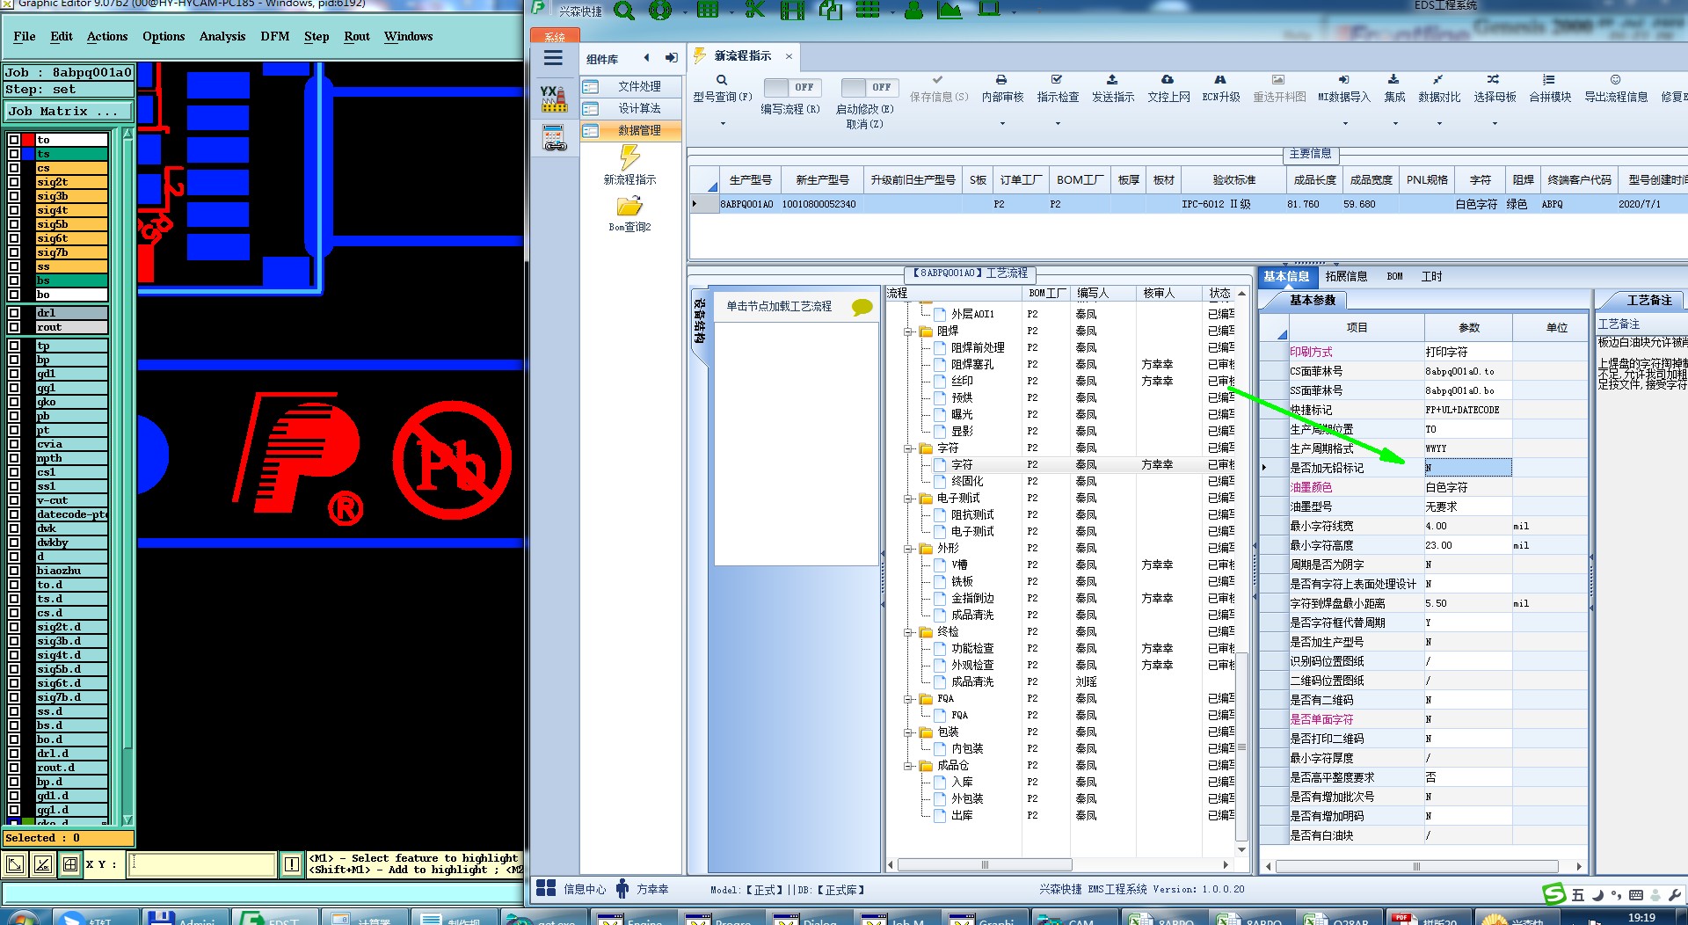
Task: Click the MI数据导入 import icon
Action: 1343,80
